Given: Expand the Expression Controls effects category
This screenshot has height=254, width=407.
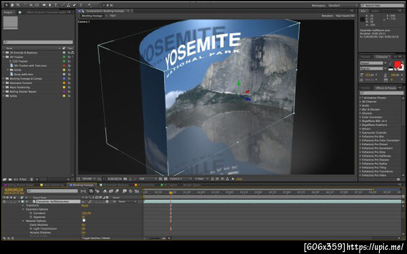Looking at the screenshot, I should pyautogui.click(x=360, y=133).
